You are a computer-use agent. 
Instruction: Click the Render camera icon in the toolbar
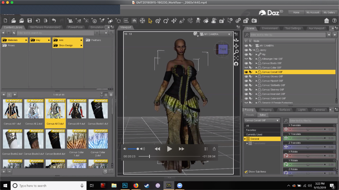254,21
